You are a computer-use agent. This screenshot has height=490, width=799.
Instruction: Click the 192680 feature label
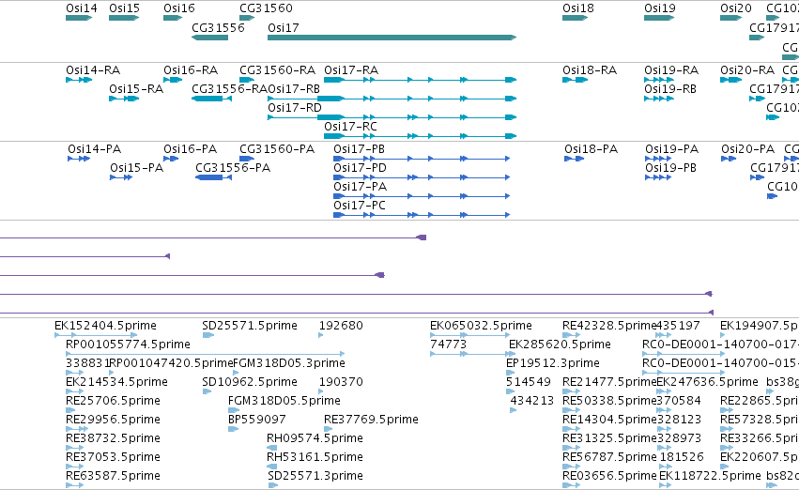tap(341, 326)
